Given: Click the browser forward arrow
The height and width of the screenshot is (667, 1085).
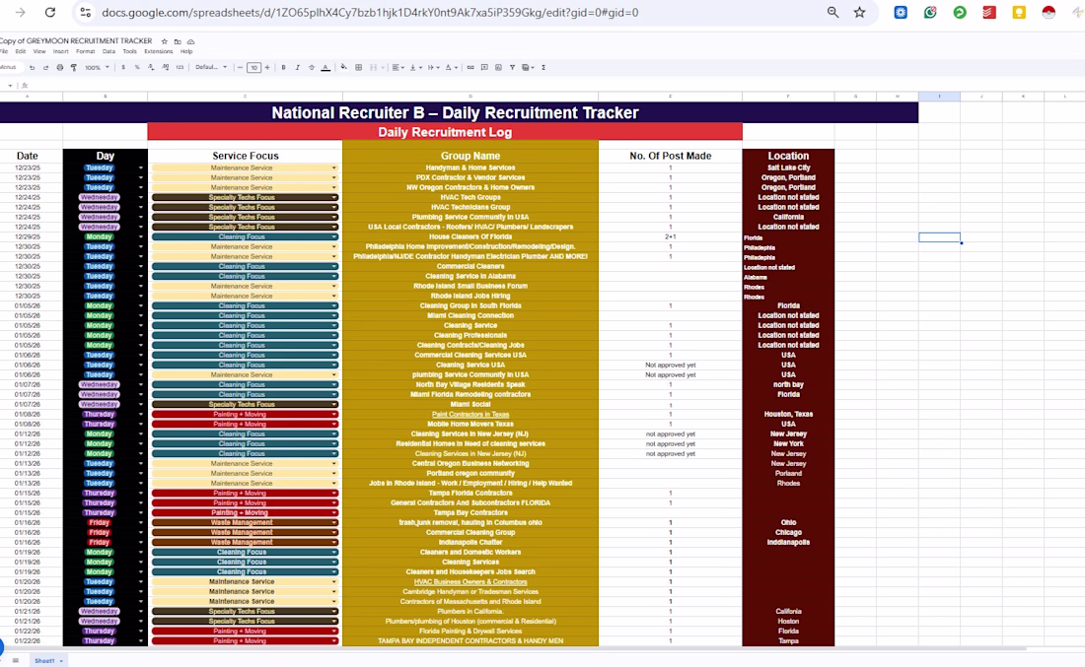Looking at the screenshot, I should coord(21,13).
